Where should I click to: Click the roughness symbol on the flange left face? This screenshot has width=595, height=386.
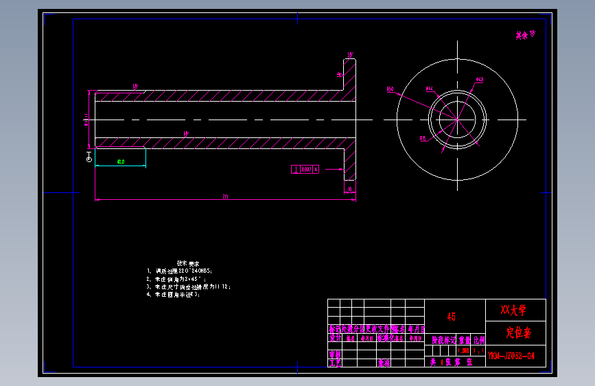click(340, 74)
